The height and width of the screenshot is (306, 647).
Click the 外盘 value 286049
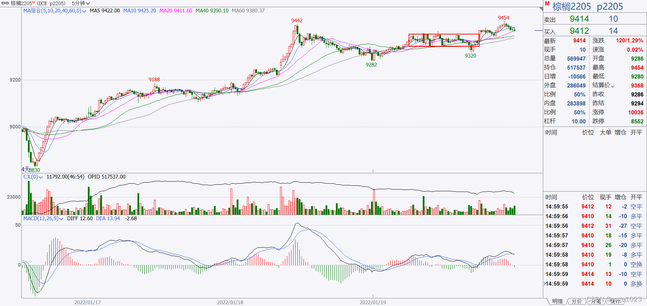576,86
